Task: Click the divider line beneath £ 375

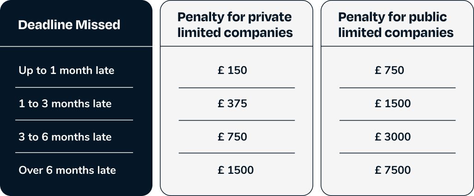Action: click(237, 120)
